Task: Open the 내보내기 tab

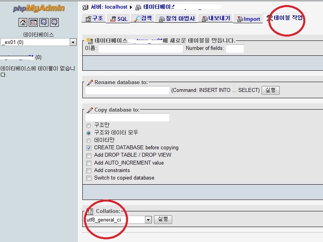Action: pos(216,18)
